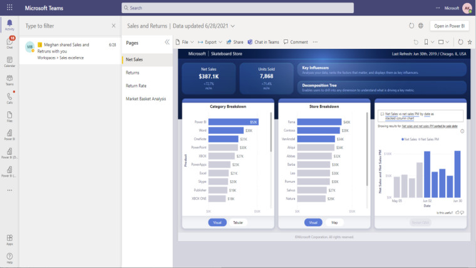The width and height of the screenshot is (476, 268).
Task: Click the Type to filter field
Action: point(67,26)
